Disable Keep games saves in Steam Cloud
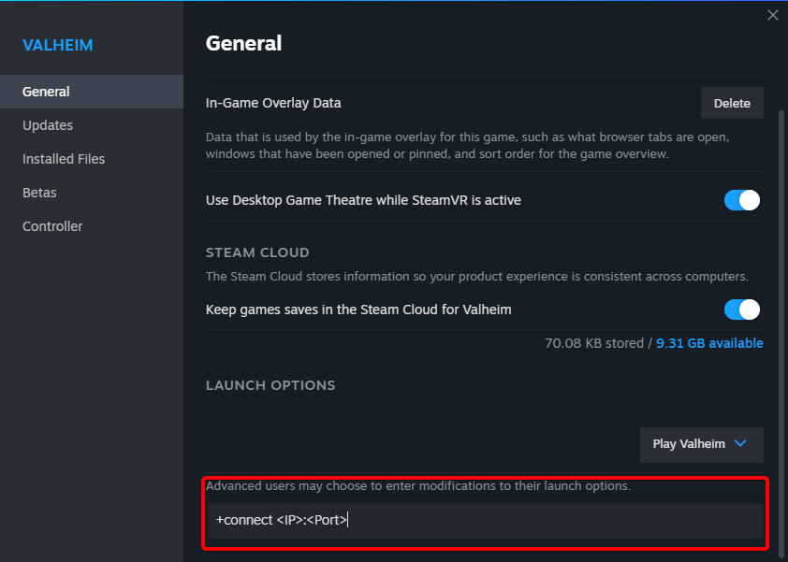 [741, 310]
